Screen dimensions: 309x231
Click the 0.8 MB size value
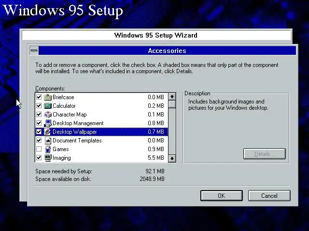[x=156, y=123]
